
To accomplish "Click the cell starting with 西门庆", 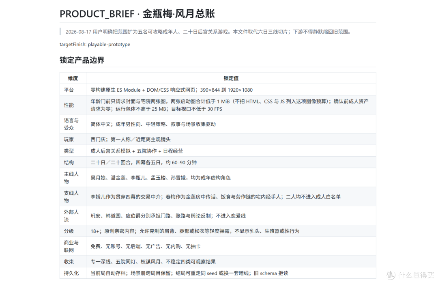I will pos(231,139).
